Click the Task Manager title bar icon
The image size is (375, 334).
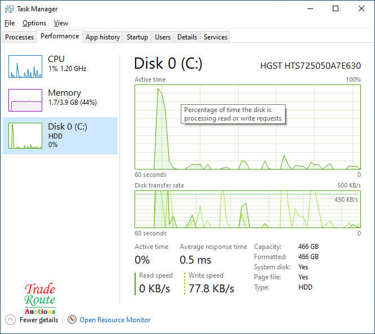click(x=9, y=9)
